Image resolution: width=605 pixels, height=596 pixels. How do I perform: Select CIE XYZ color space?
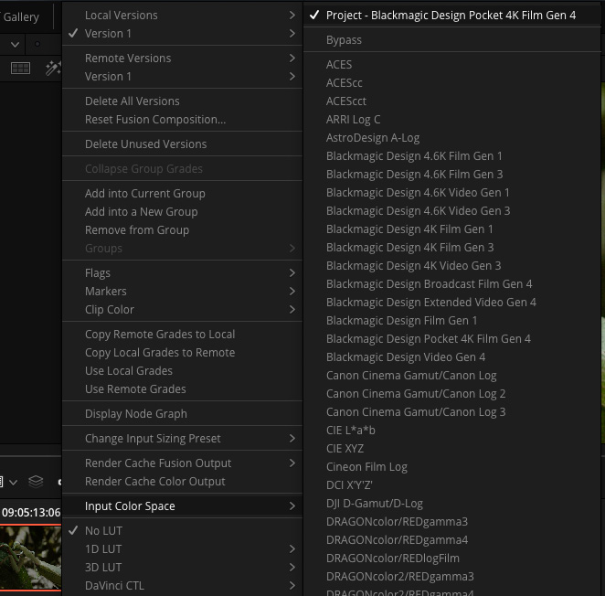coord(451,449)
